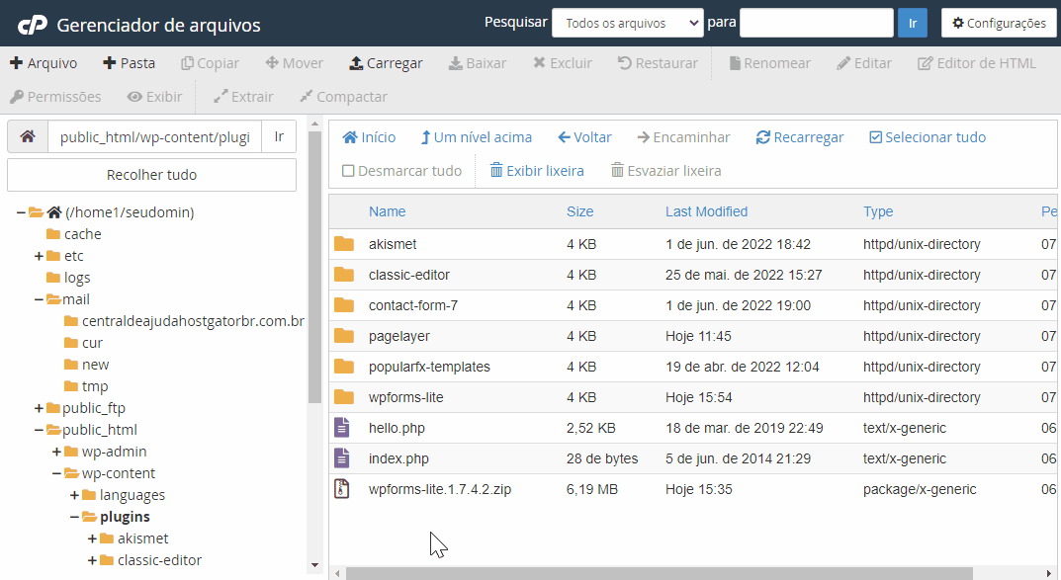Viewport: 1061px width, 580px height.
Task: Select centraldeajudahostgatorbr.com.br folder in tree
Action: tap(184, 321)
